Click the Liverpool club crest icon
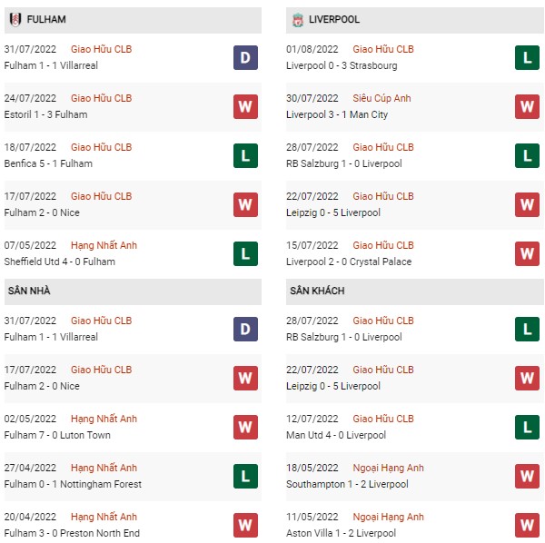This screenshot has width=545, height=543. [x=298, y=20]
